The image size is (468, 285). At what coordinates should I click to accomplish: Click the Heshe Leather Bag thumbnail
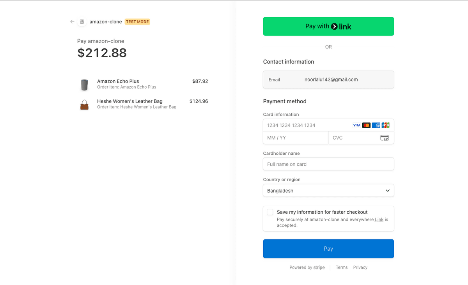[84, 104]
